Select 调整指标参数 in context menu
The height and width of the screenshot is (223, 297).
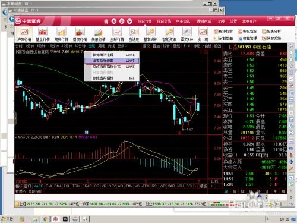(112, 61)
